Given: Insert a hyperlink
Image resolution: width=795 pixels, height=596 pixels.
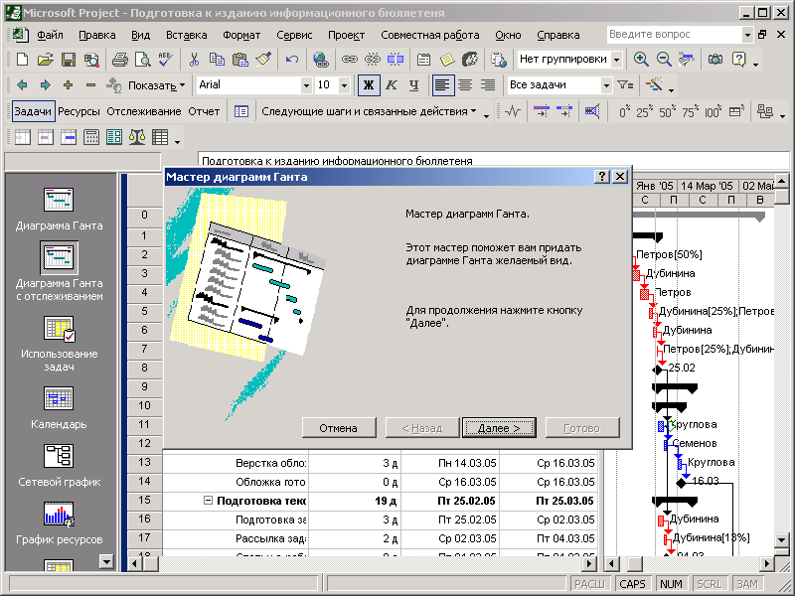Looking at the screenshot, I should point(320,60).
